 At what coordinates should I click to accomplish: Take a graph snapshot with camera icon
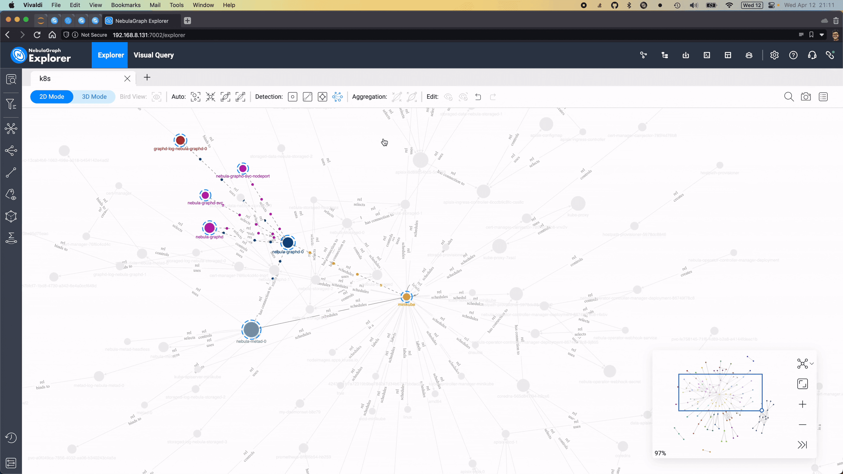[806, 97]
